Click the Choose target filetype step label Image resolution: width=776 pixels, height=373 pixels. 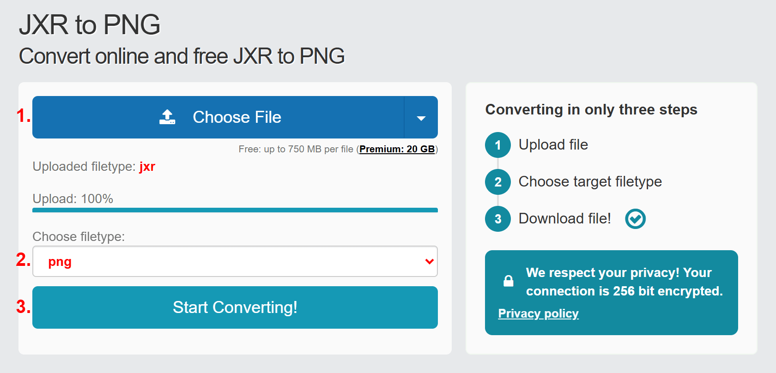pos(590,181)
